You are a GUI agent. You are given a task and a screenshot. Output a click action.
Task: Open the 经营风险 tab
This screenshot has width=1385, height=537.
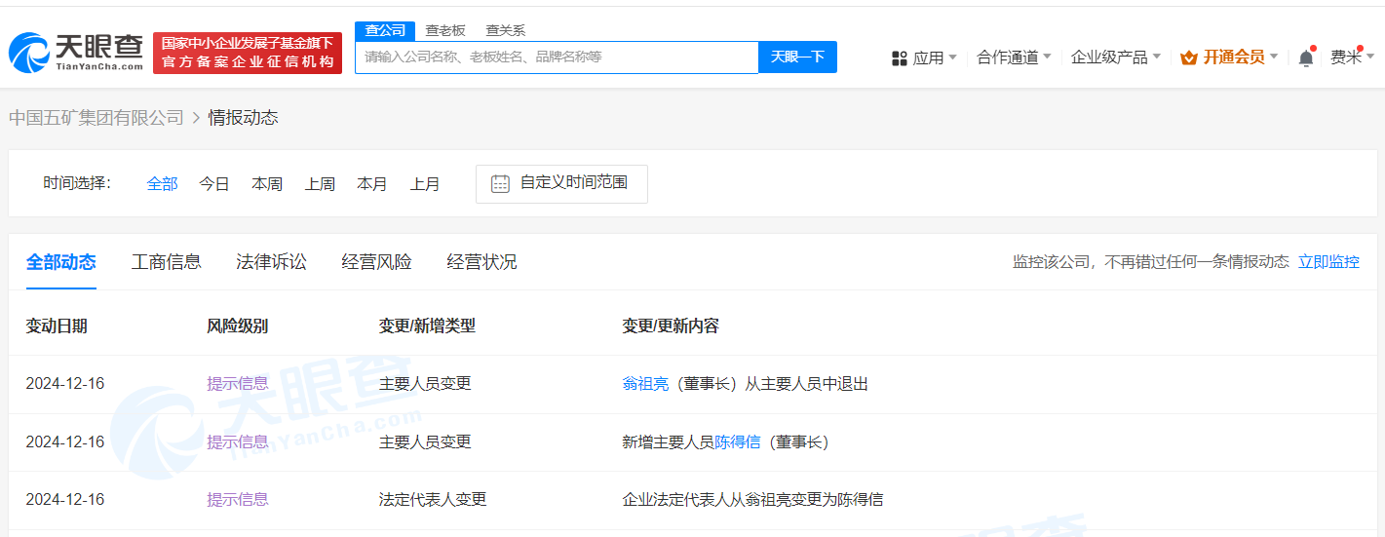tap(376, 261)
